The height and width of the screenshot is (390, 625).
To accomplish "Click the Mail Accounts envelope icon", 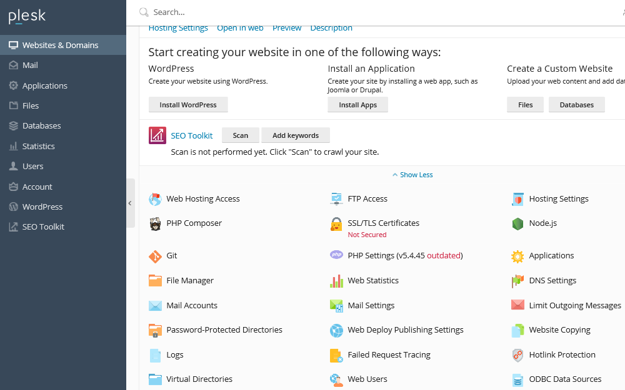I will 155,306.
